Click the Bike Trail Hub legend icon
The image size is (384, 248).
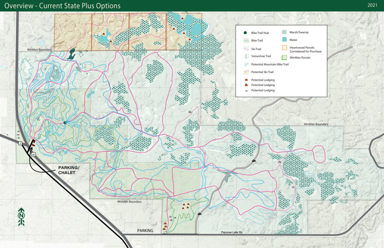[245, 33]
